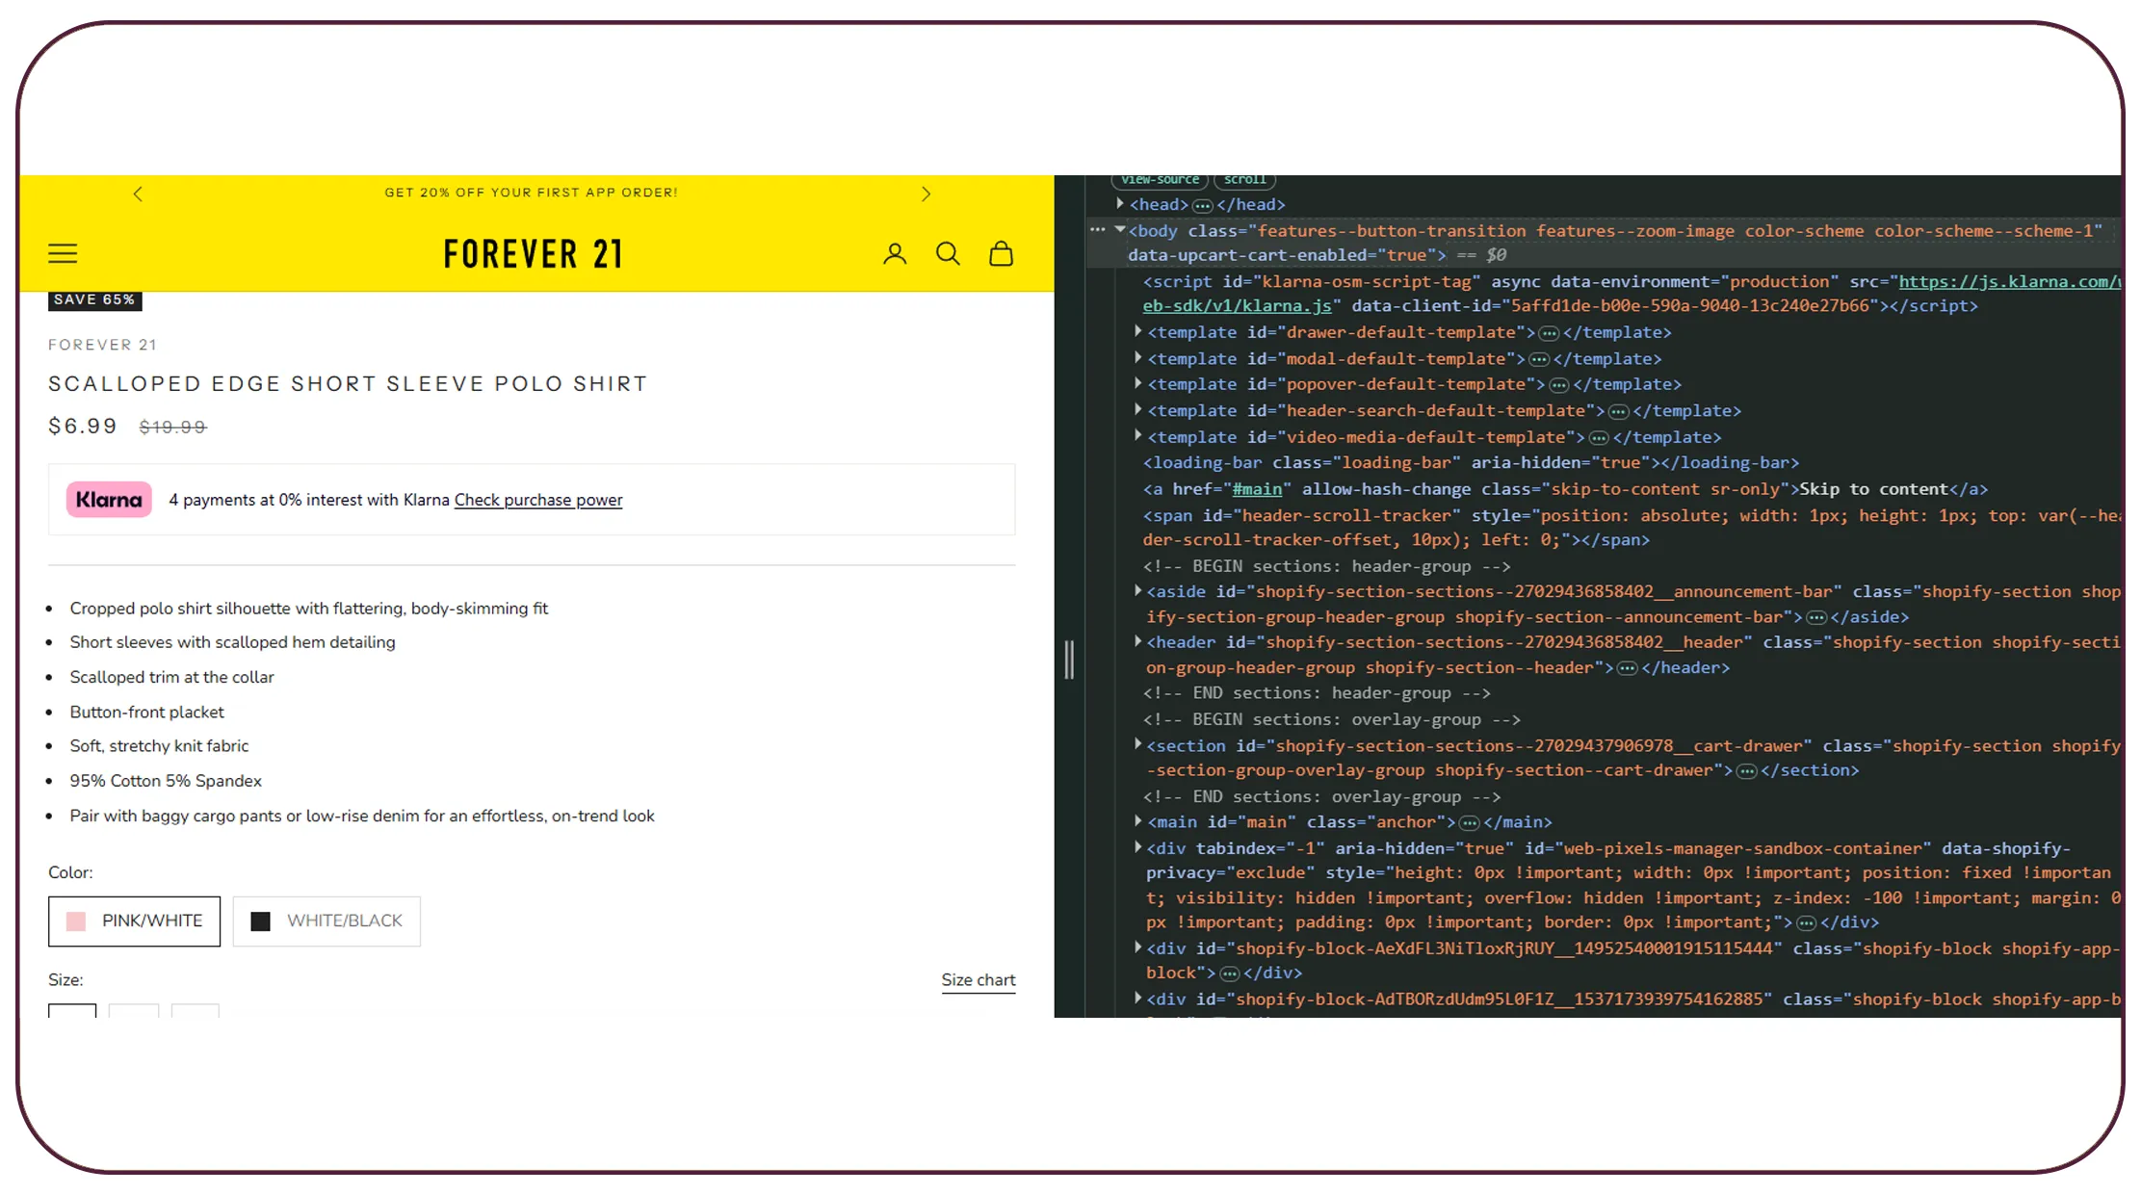Click the pink color swatch square
Viewport: 2141px width, 1194px height.
(x=76, y=921)
